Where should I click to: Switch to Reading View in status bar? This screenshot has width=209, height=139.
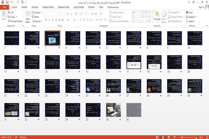coord(169,137)
